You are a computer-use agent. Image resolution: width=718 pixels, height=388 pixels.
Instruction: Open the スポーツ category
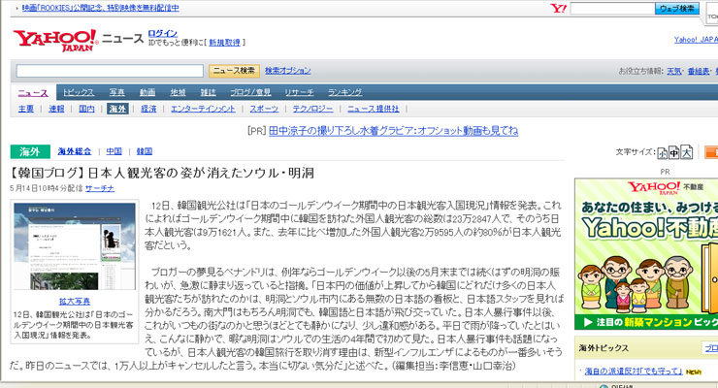click(264, 109)
